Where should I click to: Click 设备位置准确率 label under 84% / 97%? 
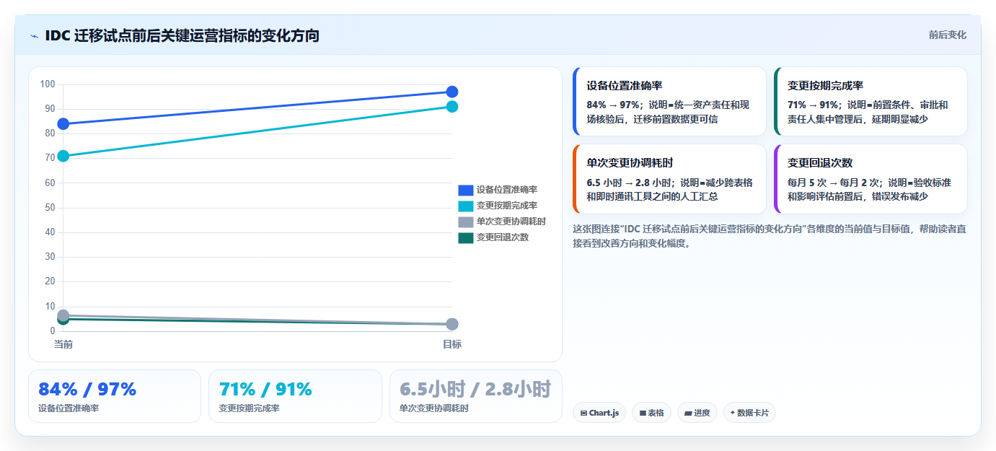pyautogui.click(x=69, y=408)
